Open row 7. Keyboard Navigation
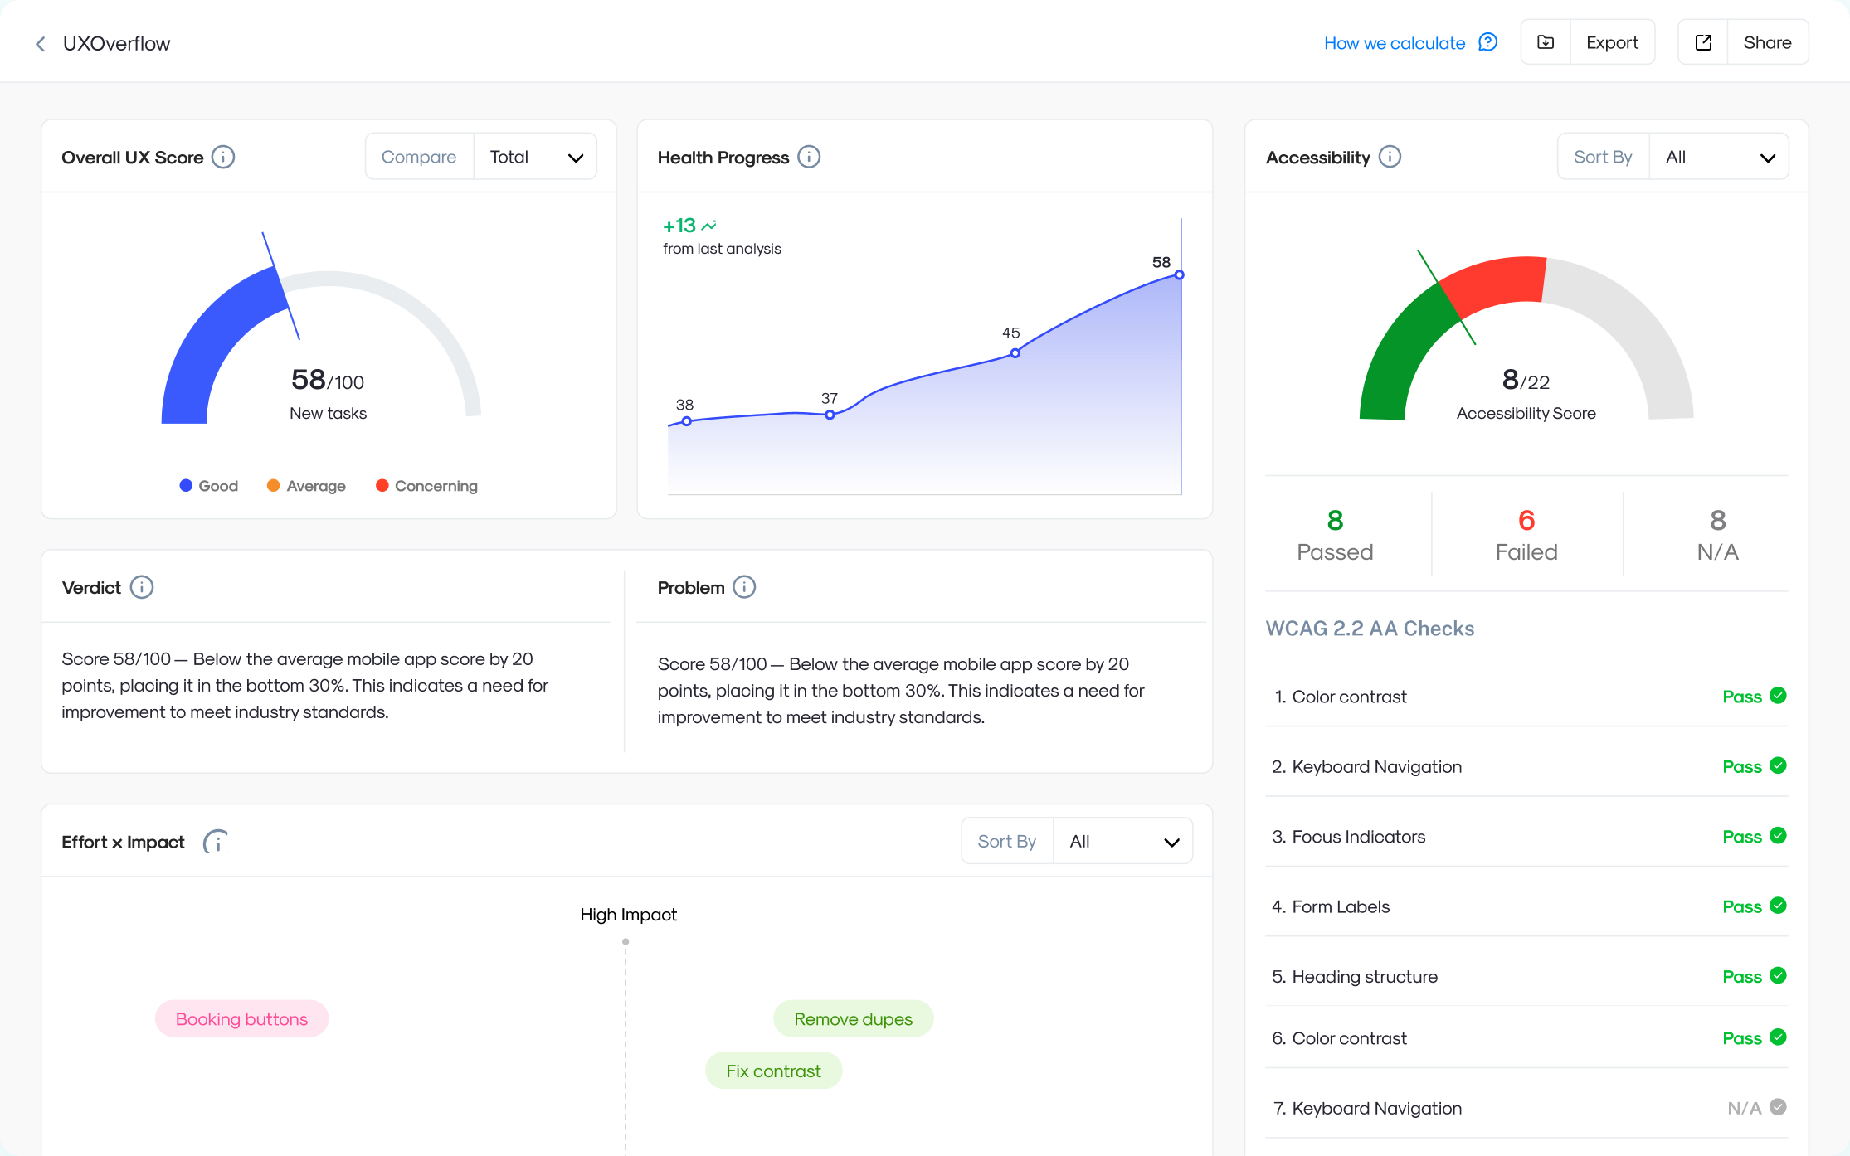 [x=1526, y=1108]
